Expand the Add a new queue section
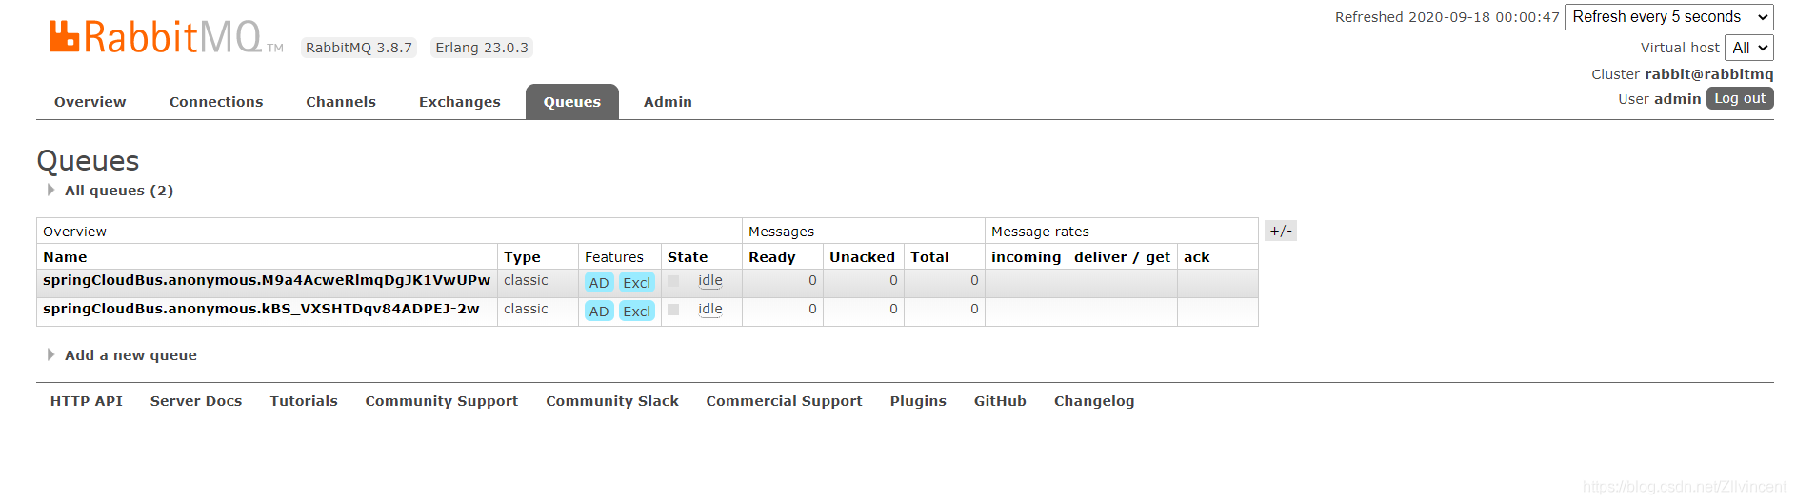 point(130,355)
